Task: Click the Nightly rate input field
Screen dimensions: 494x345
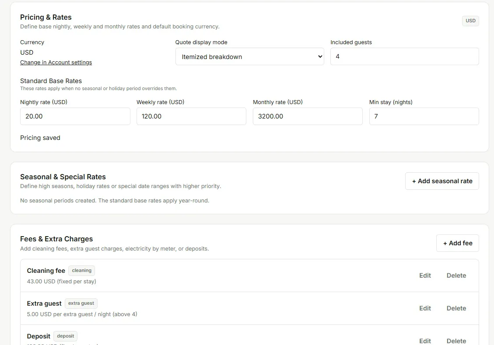Action: (x=75, y=116)
